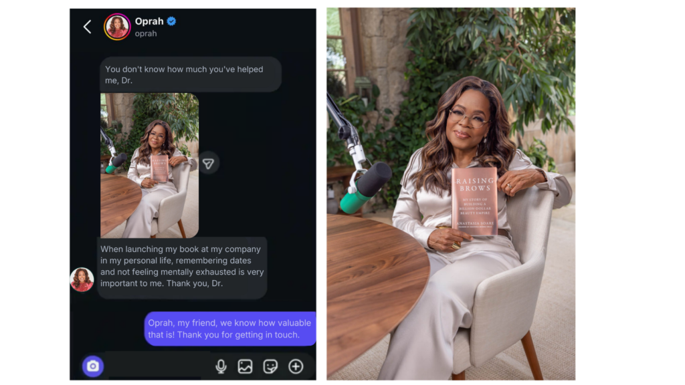Open the photo sent in the chat

point(149,166)
